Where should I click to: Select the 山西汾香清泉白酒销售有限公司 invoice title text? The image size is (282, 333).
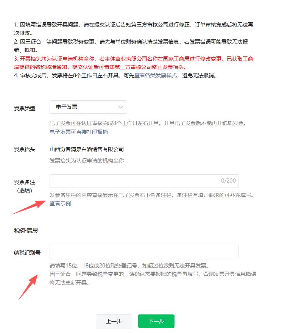click(87, 149)
